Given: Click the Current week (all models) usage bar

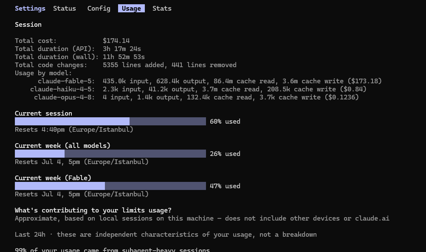Looking at the screenshot, I should (x=110, y=153).
